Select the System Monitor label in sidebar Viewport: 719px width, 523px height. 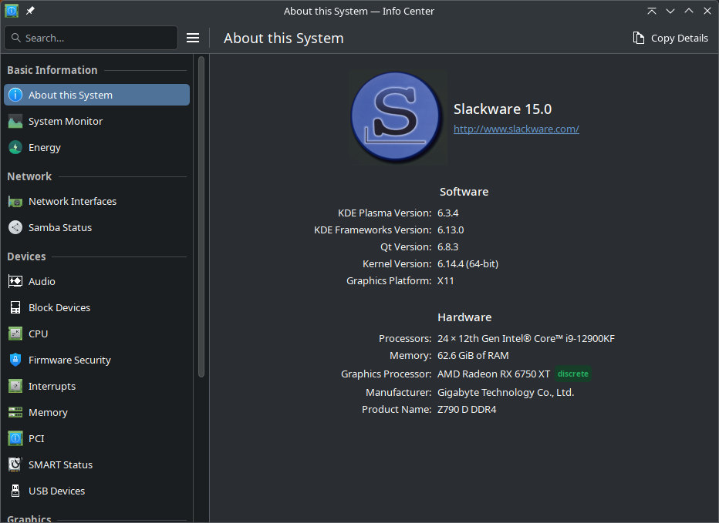pyautogui.click(x=66, y=122)
